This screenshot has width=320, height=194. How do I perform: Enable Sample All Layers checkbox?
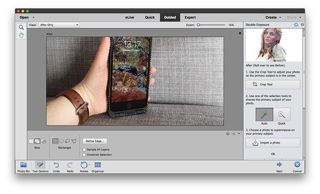[x=84, y=150]
